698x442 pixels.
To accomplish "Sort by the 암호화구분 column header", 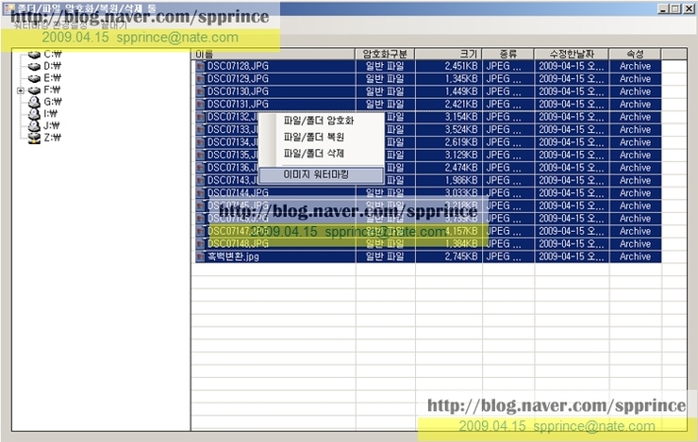I will 385,55.
